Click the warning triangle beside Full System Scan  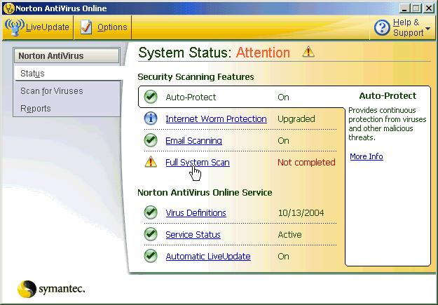pyautogui.click(x=150, y=162)
